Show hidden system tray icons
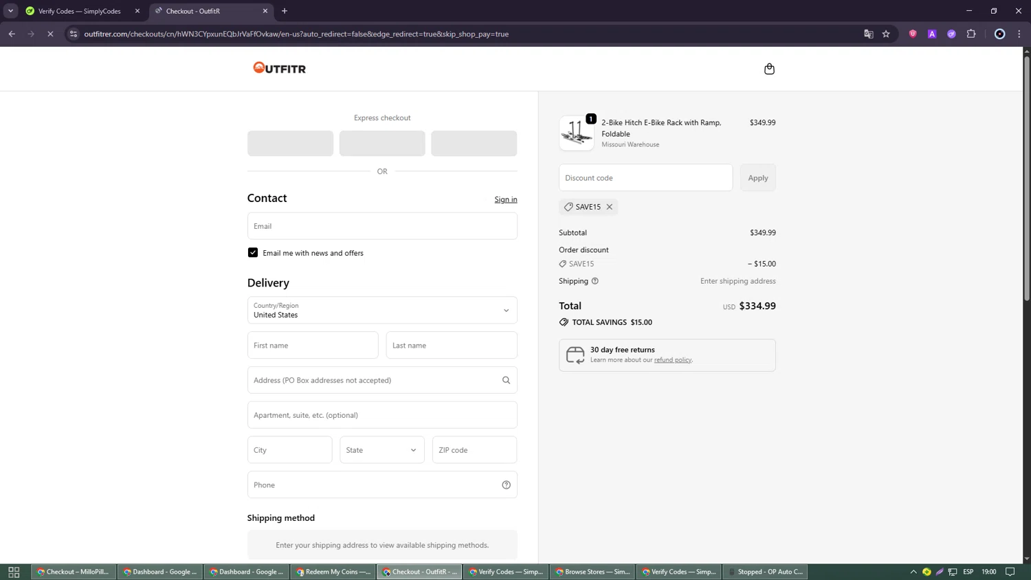The width and height of the screenshot is (1031, 580). point(913,572)
